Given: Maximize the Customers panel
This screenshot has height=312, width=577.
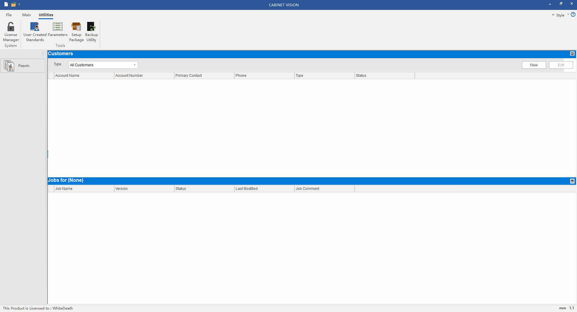Looking at the screenshot, I should (x=572, y=54).
